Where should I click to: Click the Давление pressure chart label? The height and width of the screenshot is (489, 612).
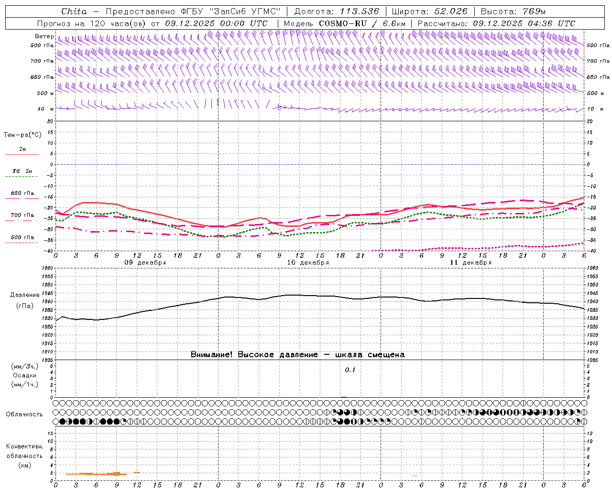point(24,295)
